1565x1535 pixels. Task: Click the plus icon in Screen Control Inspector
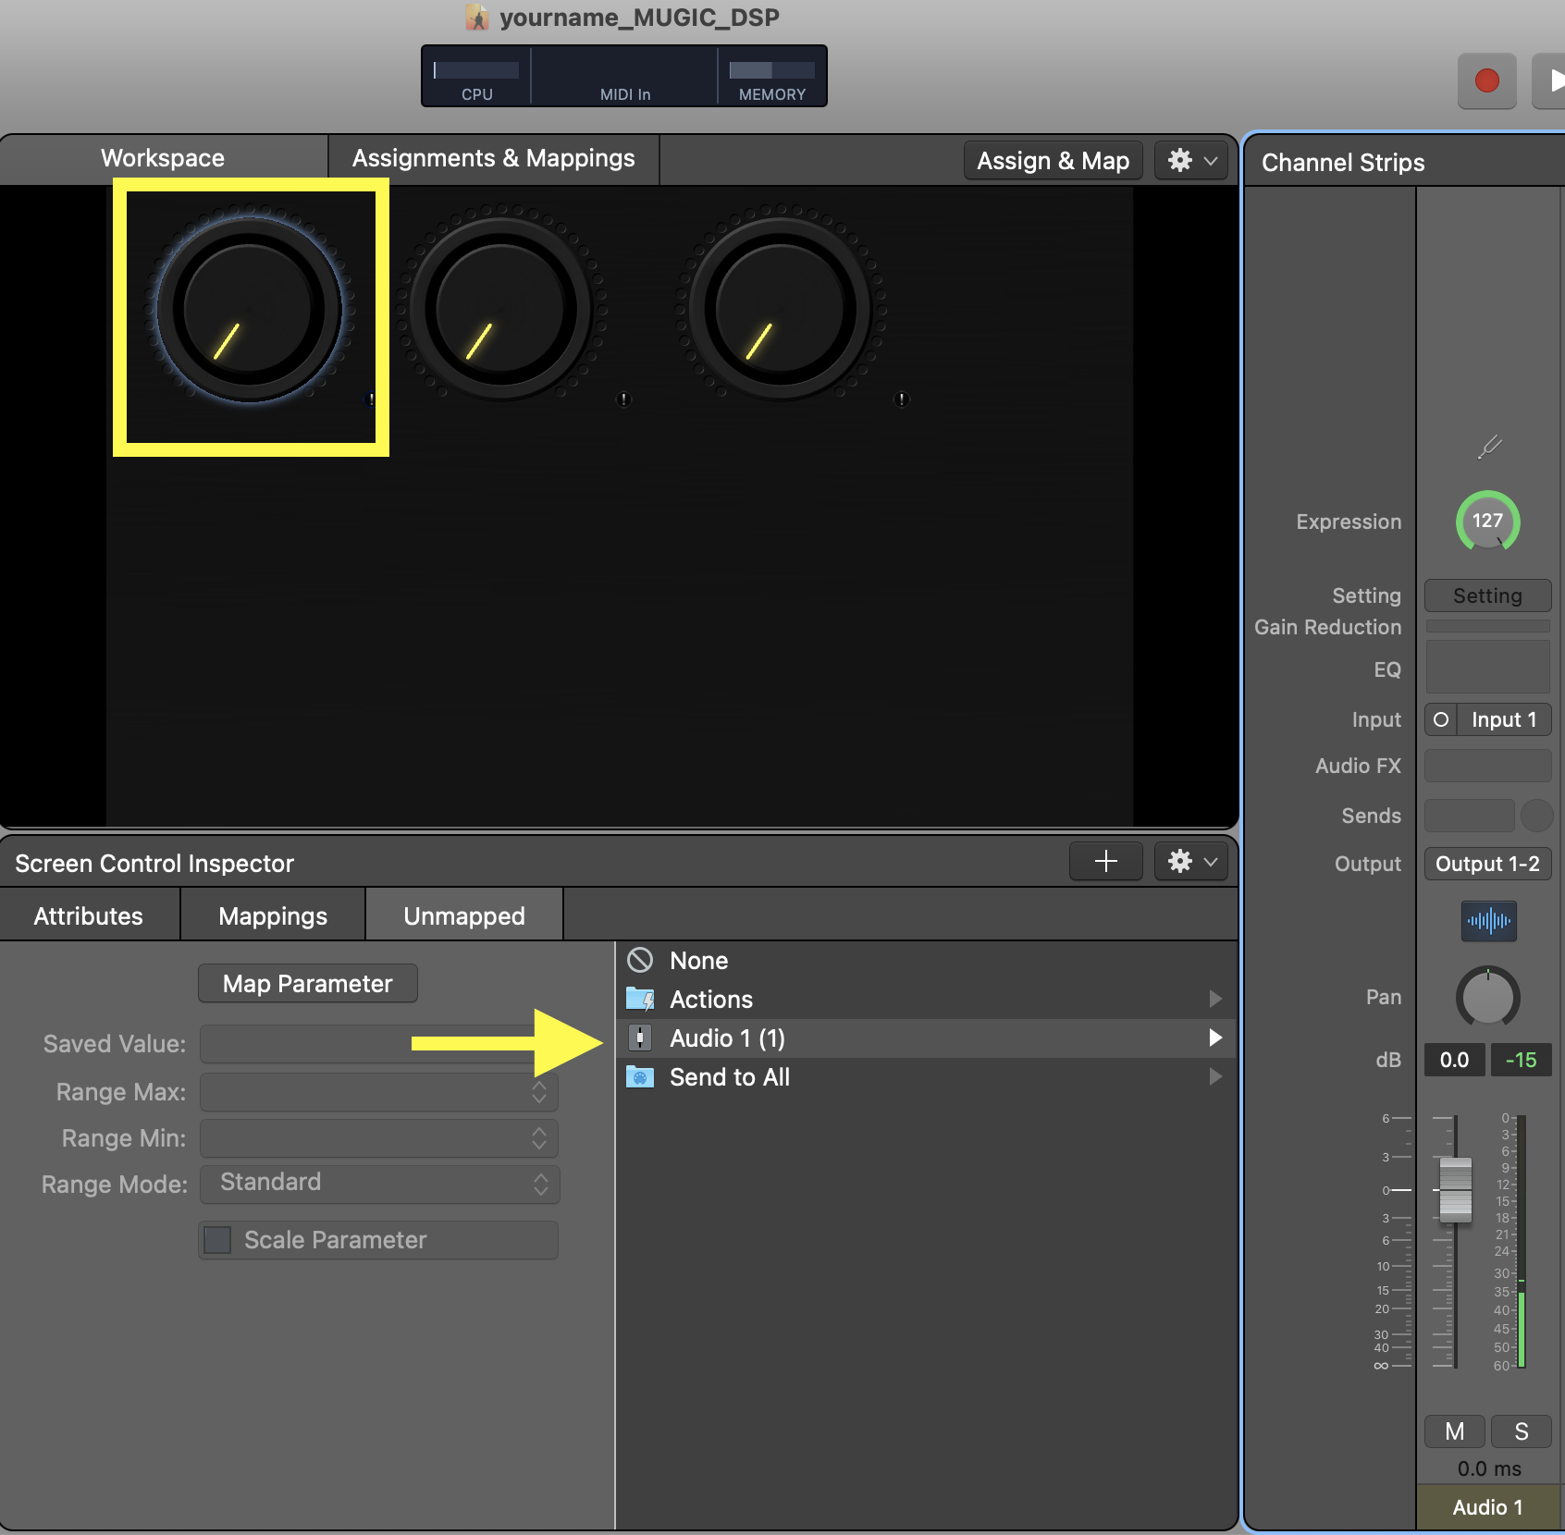click(x=1105, y=862)
